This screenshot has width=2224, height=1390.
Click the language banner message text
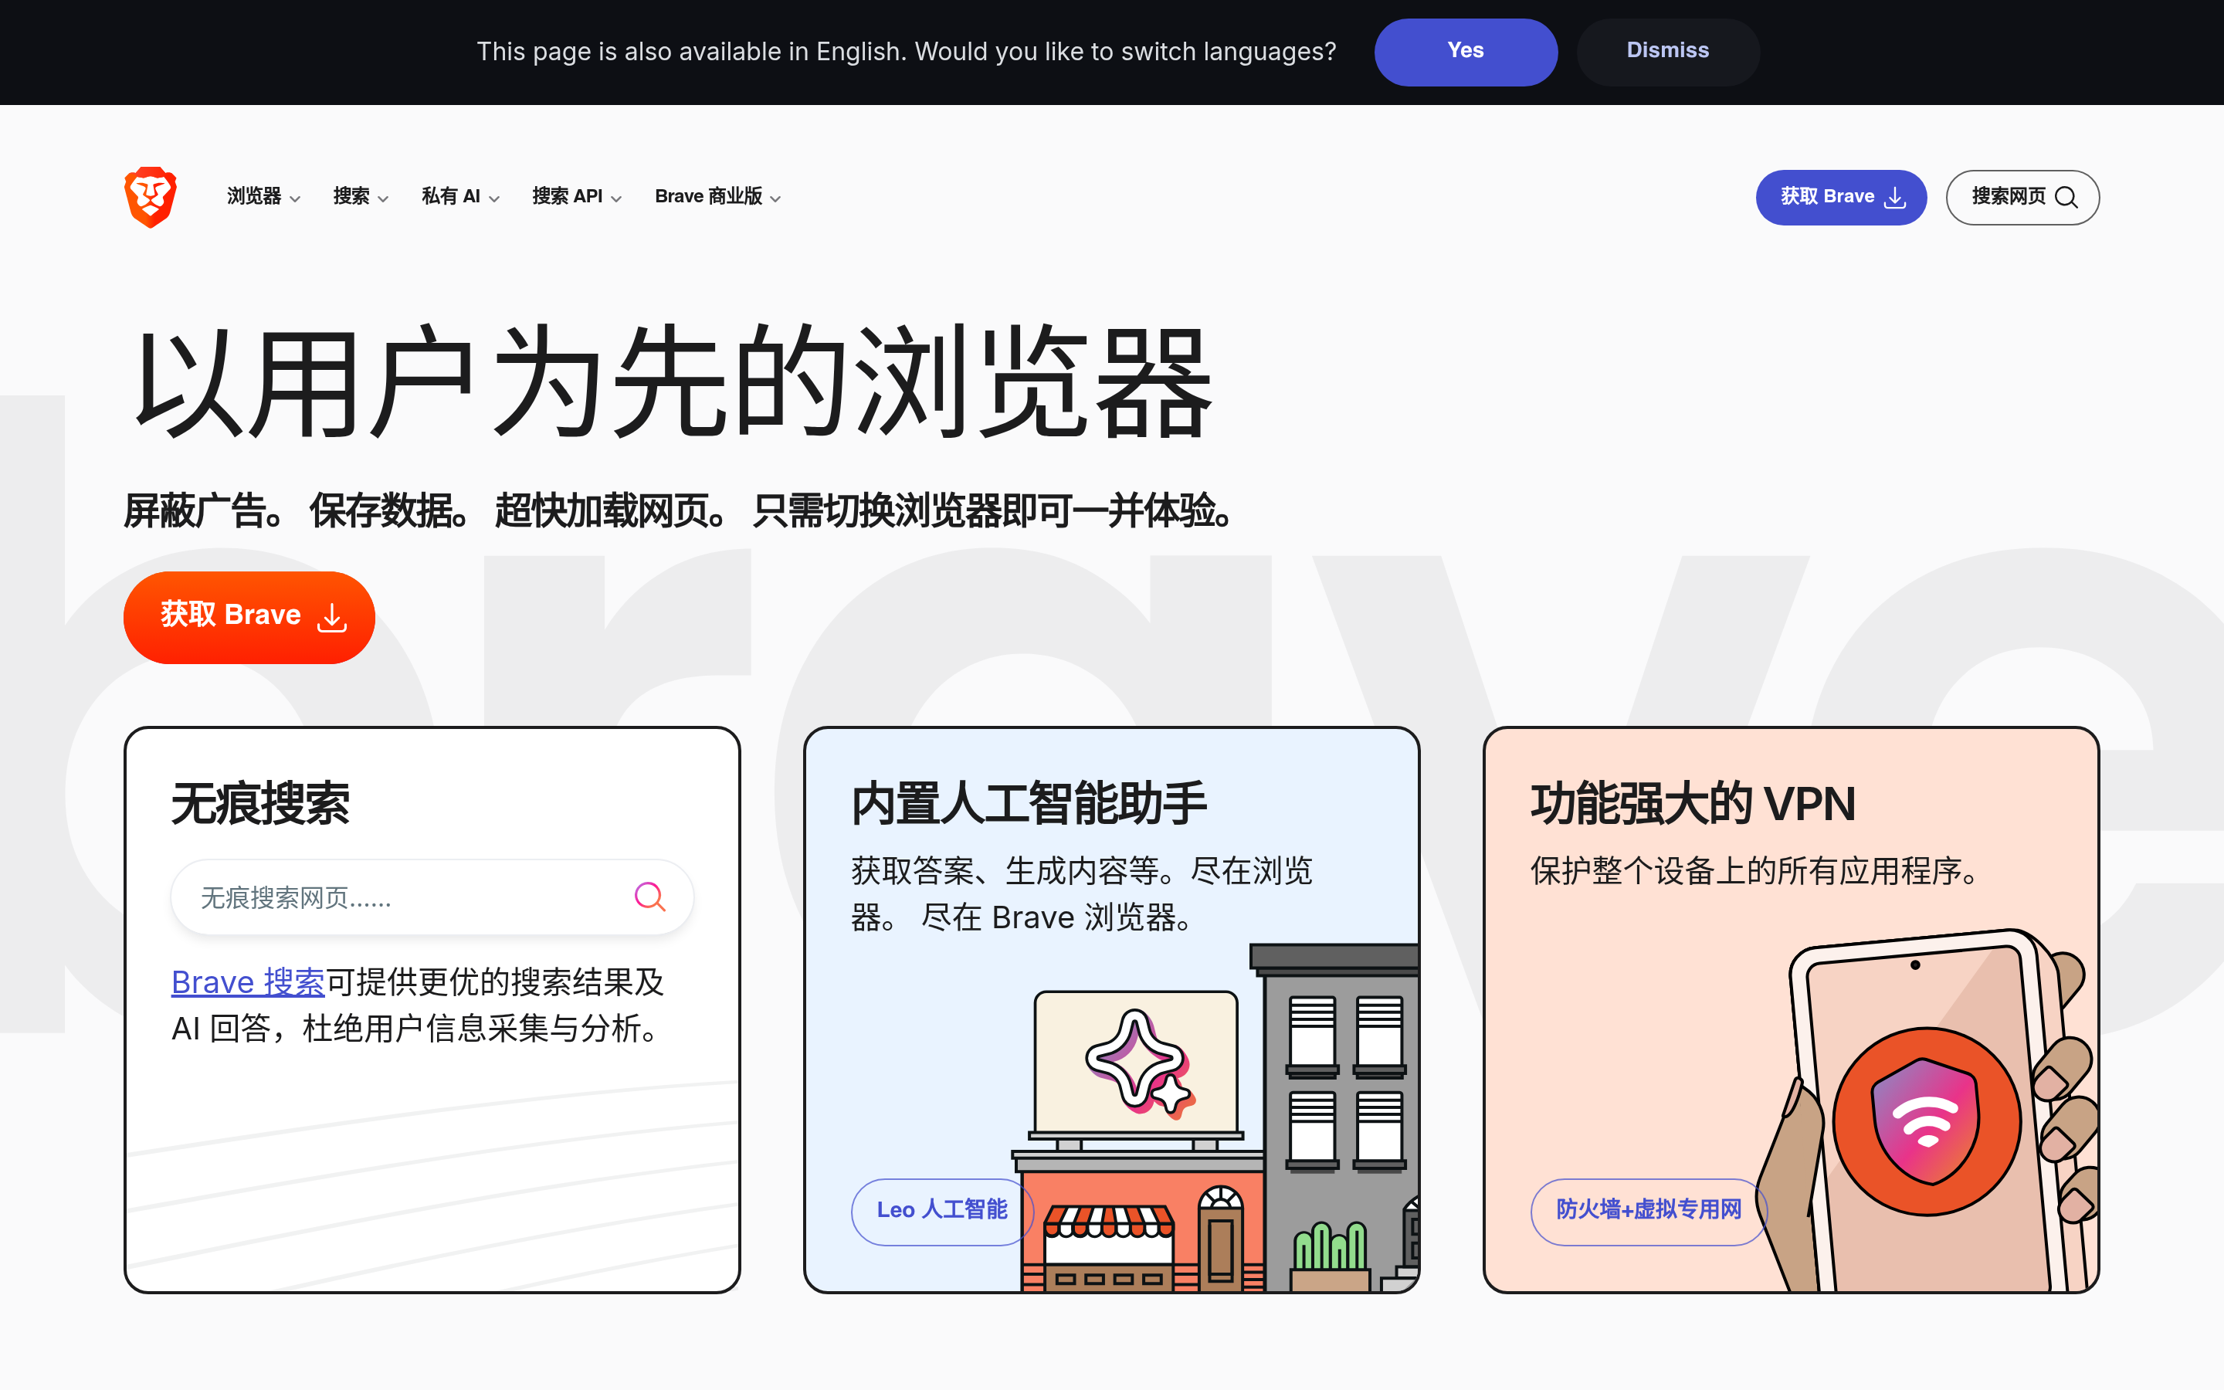[x=906, y=52]
